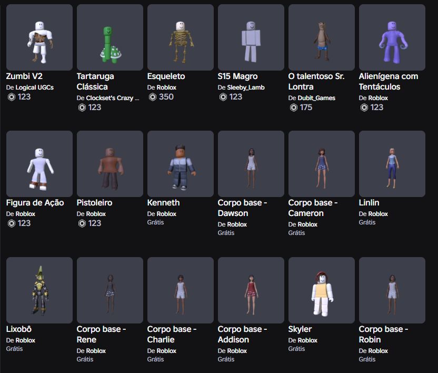Screen dimensions: 438x373
Task: Open the O talentoso Sr. Lontra thumbnail
Action: tap(322, 37)
